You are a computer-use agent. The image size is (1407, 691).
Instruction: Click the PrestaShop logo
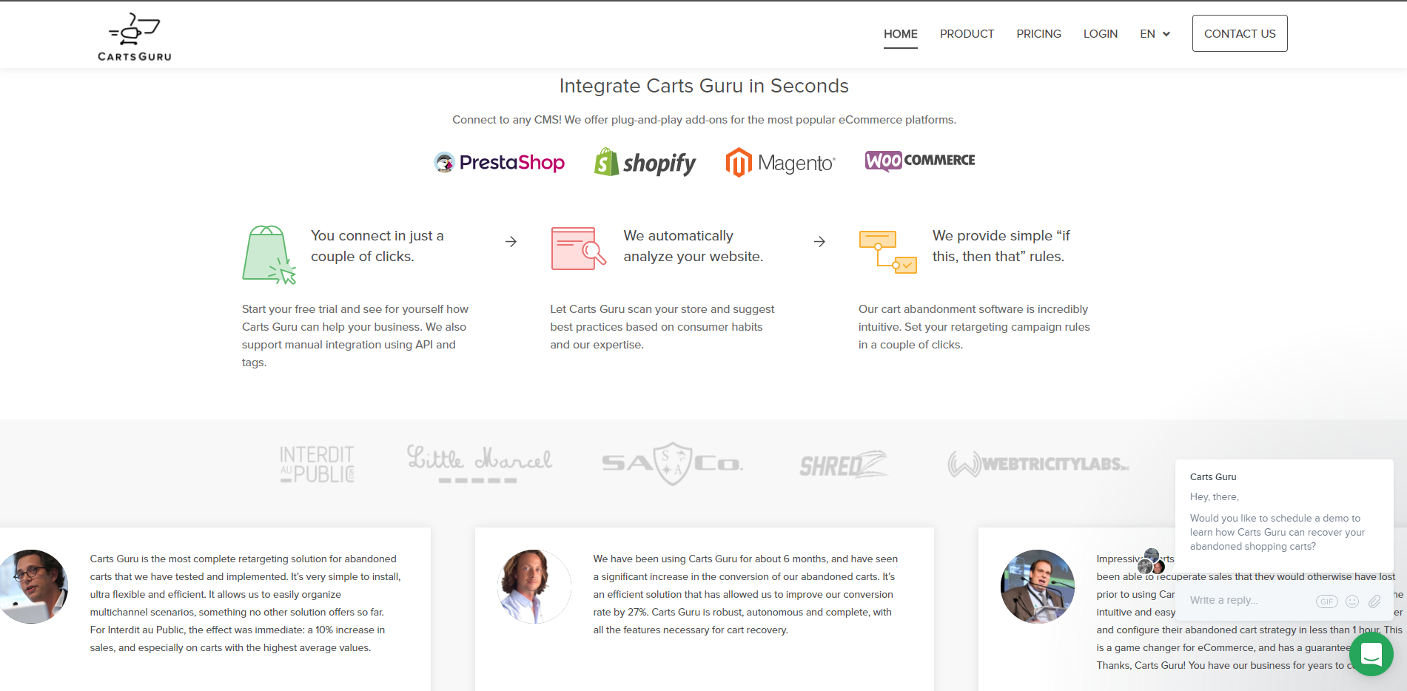(500, 162)
